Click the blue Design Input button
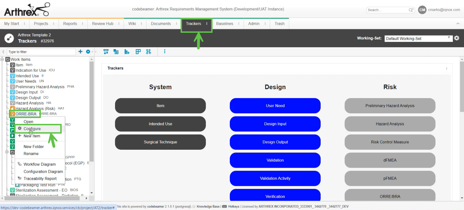The height and width of the screenshot is (210, 464). click(x=275, y=124)
